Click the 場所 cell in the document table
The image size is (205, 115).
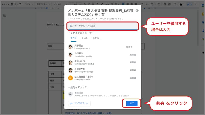[55, 80]
